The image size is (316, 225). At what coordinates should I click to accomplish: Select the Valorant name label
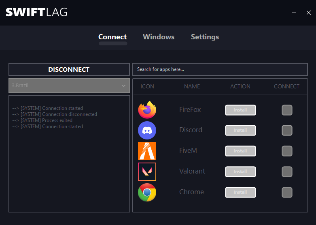(192, 171)
